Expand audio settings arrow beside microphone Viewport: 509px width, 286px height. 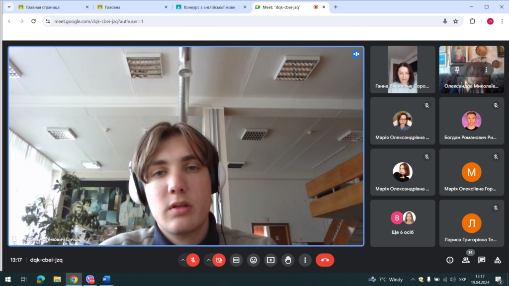[183, 260]
